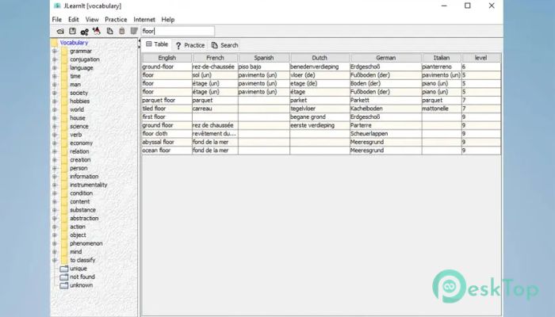
Task: Select the 'creation' category in tree
Action: [80, 160]
